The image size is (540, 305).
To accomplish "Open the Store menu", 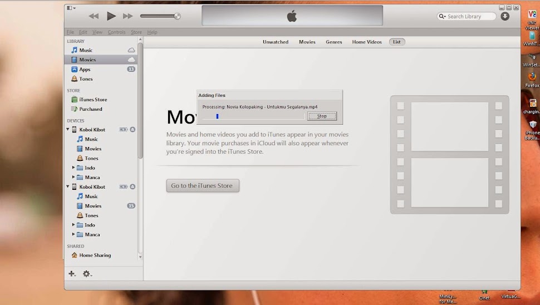I will (136, 32).
